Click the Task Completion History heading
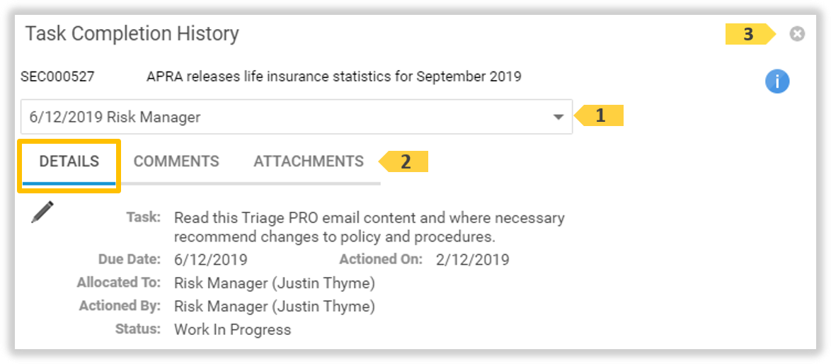This screenshot has height=364, width=831. point(132,33)
